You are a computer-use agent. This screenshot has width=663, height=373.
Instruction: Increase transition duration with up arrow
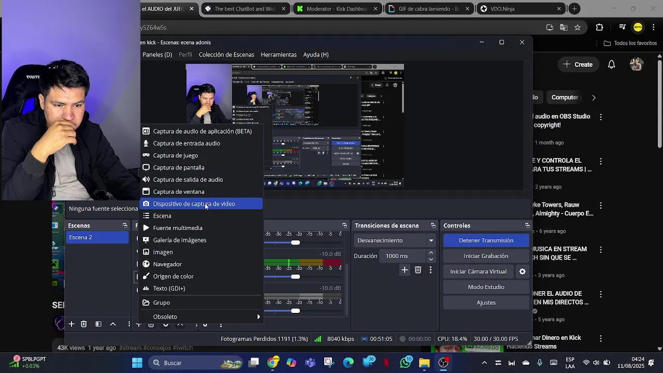pos(431,253)
